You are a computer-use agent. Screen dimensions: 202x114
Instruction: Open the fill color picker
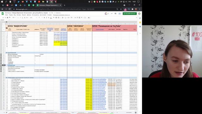tap(54, 18)
